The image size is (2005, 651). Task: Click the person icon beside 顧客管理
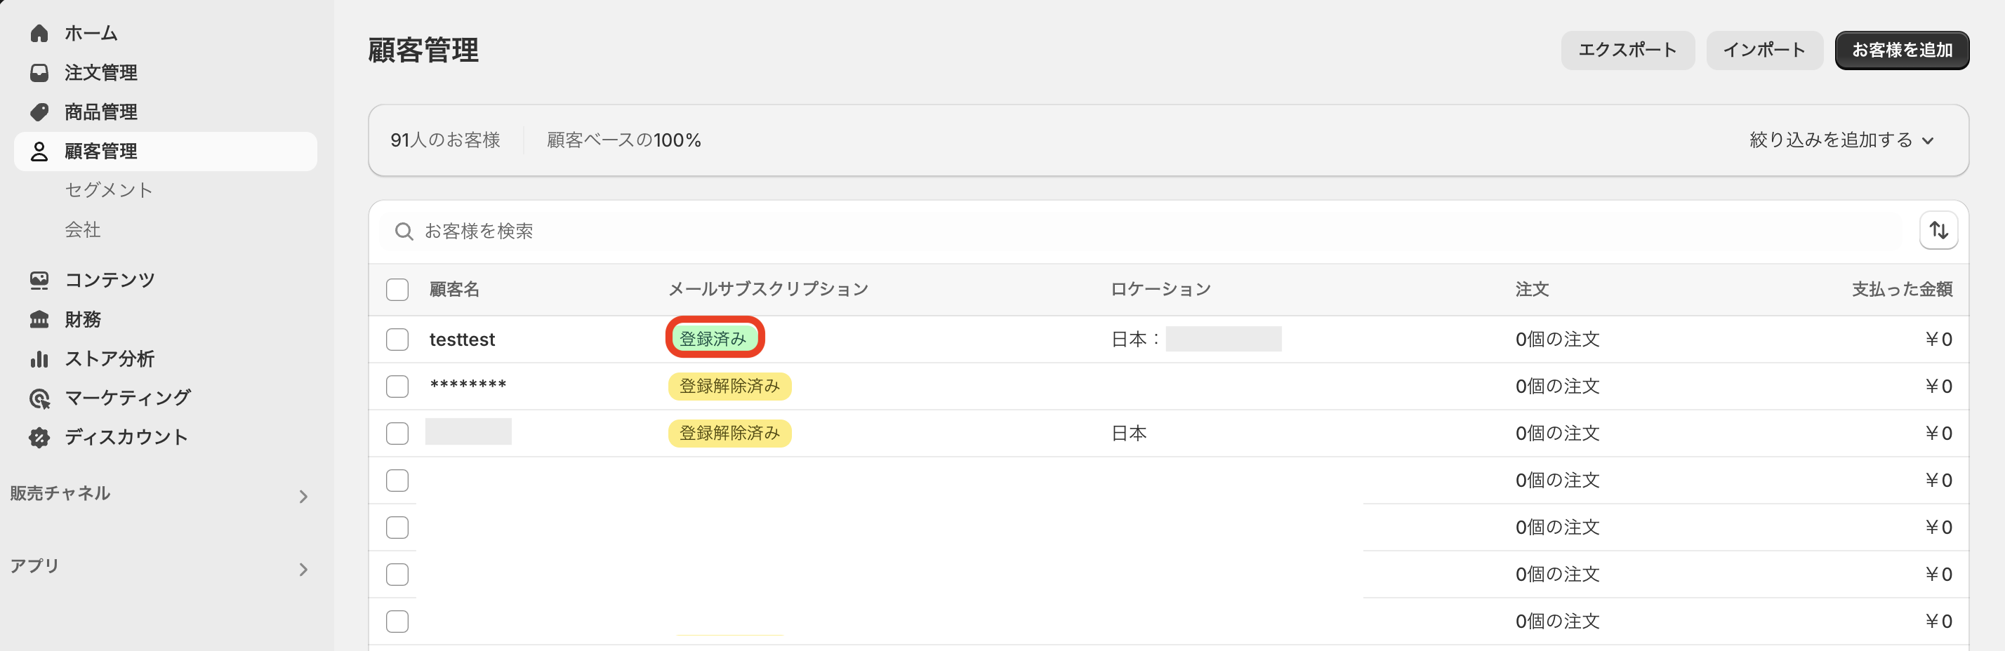[39, 151]
